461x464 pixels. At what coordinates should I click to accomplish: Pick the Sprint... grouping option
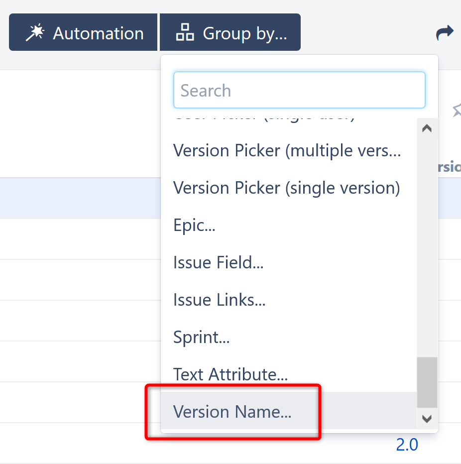pyautogui.click(x=201, y=337)
